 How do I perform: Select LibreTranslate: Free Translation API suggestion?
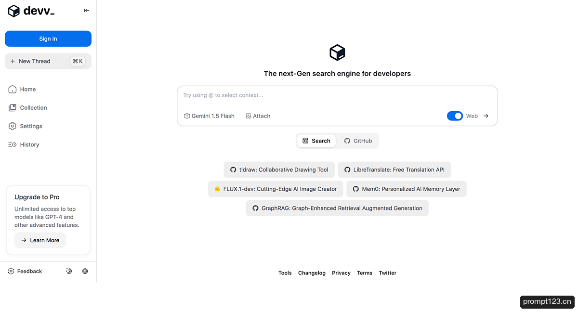click(x=394, y=169)
